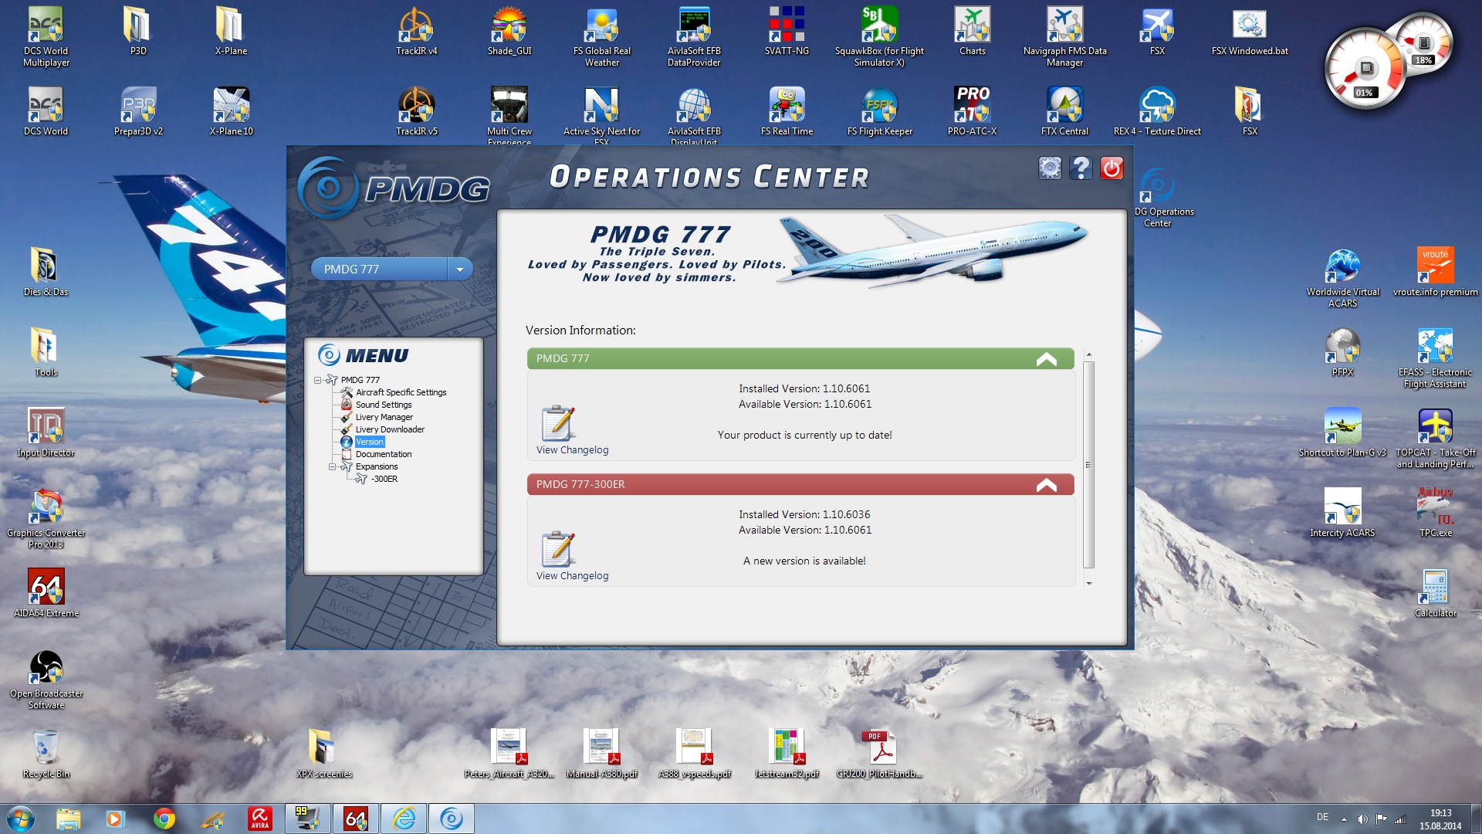Click PMDG Operations Center taskbar button
This screenshot has height=834, width=1482.
point(452,819)
